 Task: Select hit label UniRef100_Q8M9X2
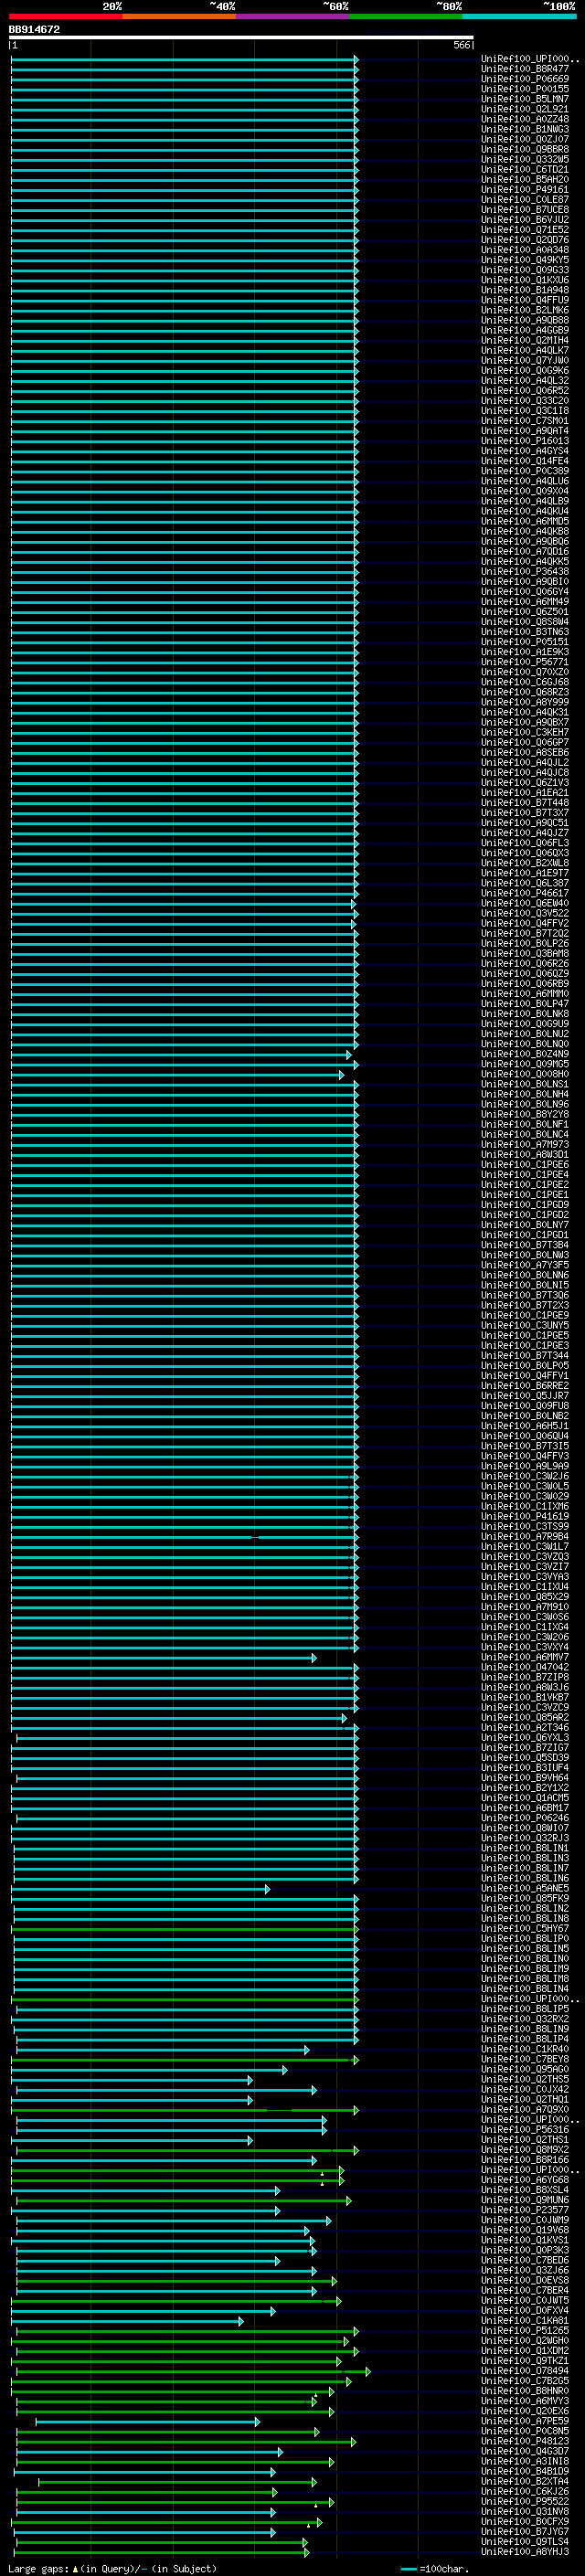click(x=525, y=2149)
